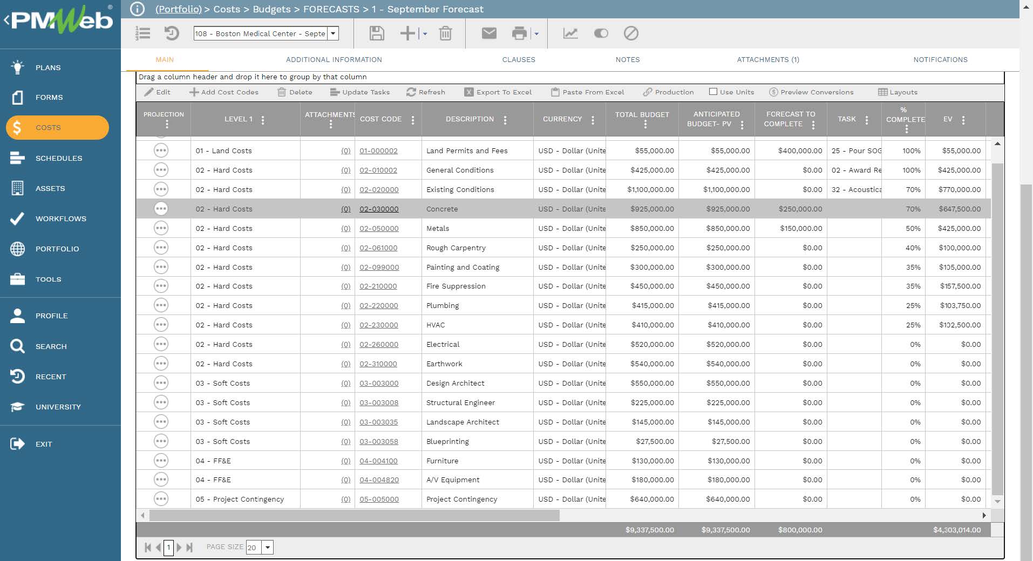Click the history revert icon in toolbar
Screen dimensions: 1033x561
click(172, 33)
